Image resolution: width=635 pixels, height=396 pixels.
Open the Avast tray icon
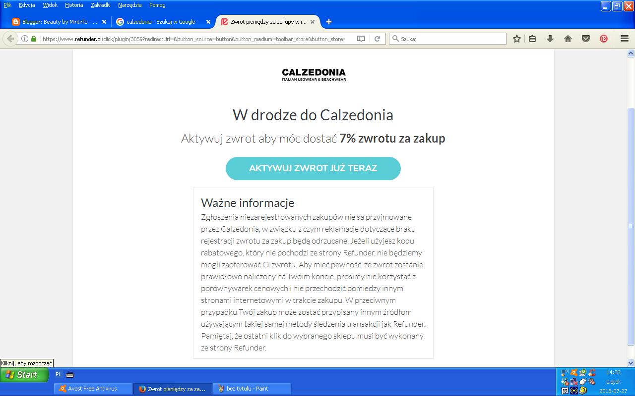574,372
